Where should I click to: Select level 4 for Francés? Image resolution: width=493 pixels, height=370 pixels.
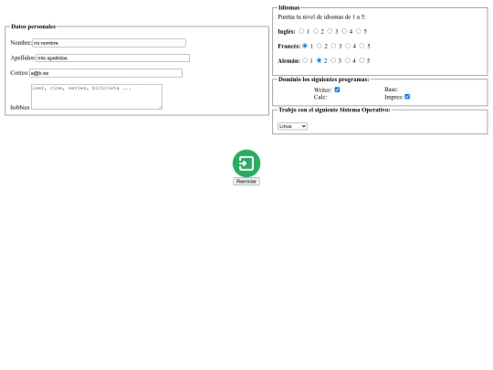pos(348,46)
